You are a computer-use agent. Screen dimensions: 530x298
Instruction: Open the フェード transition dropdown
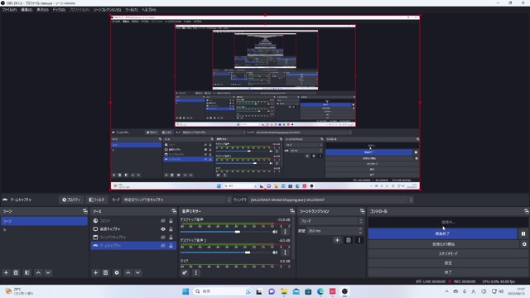[330, 221]
